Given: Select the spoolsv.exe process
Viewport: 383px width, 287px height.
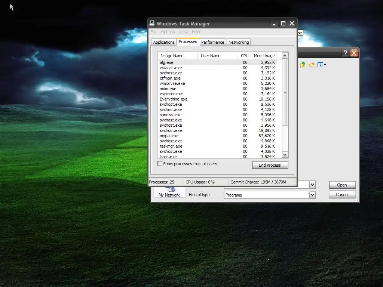Looking at the screenshot, I should click(x=218, y=115).
